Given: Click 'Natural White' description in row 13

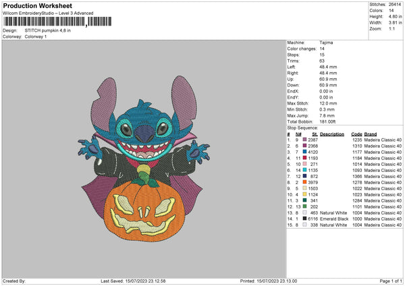Looking at the screenshot, I should [333, 212].
